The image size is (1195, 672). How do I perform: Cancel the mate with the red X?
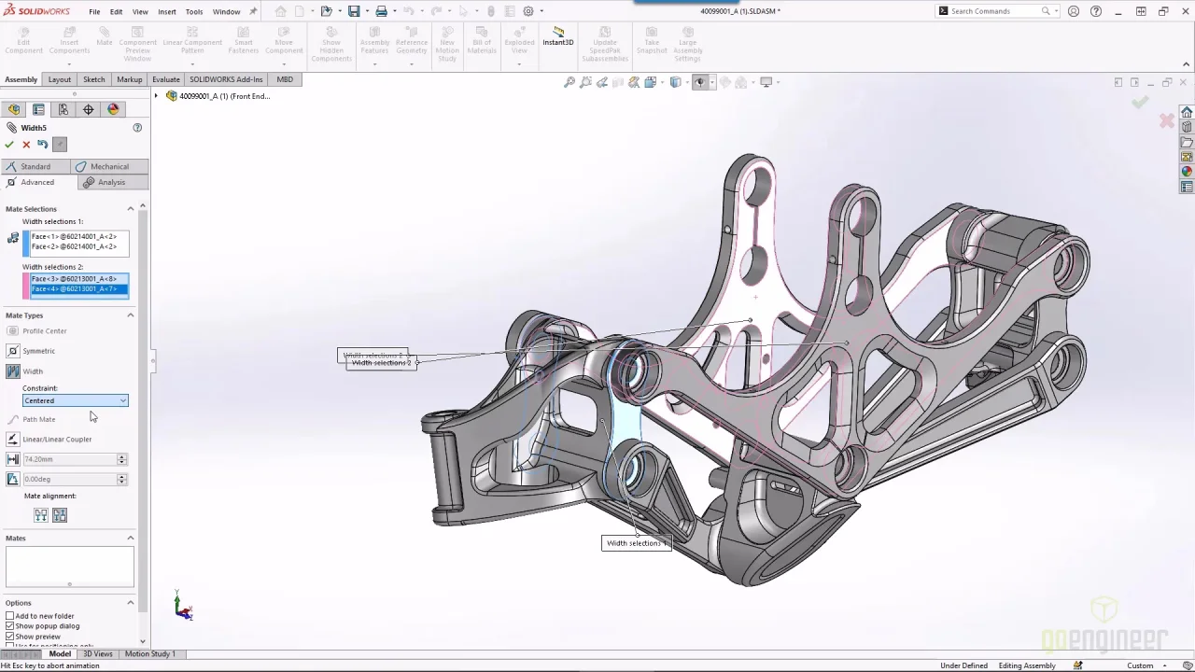click(26, 145)
